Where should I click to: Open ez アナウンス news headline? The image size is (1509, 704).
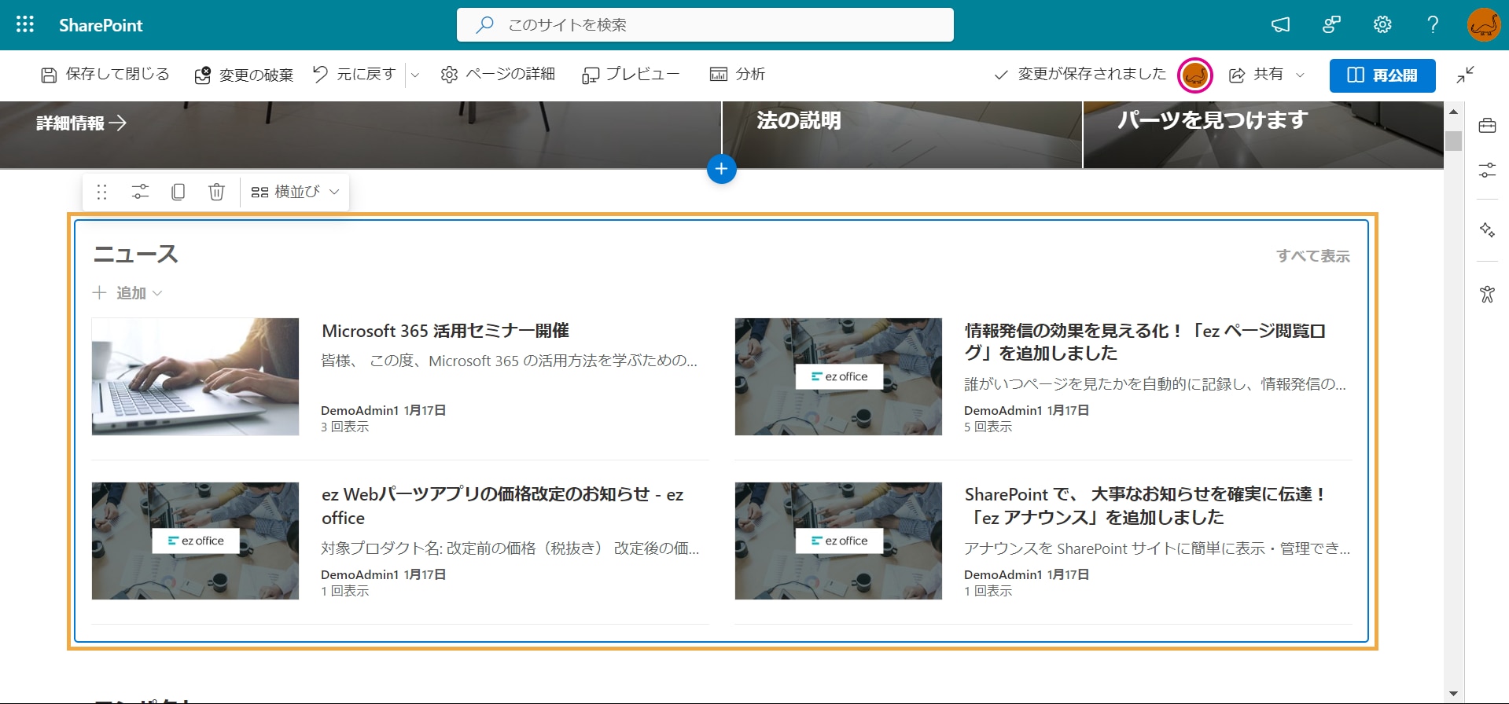click(1145, 506)
